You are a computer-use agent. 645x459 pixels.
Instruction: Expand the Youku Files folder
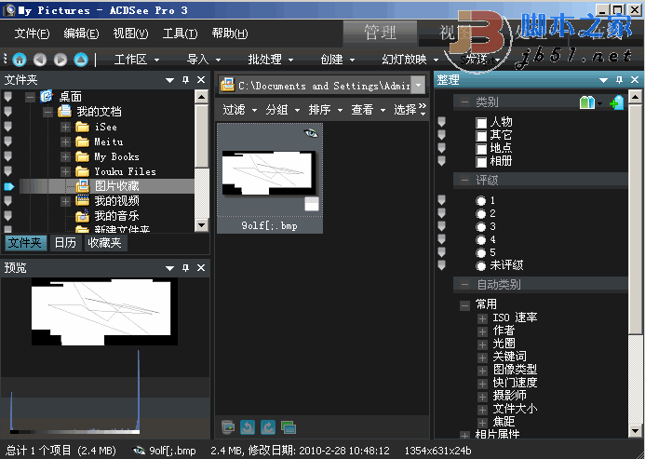tap(65, 171)
